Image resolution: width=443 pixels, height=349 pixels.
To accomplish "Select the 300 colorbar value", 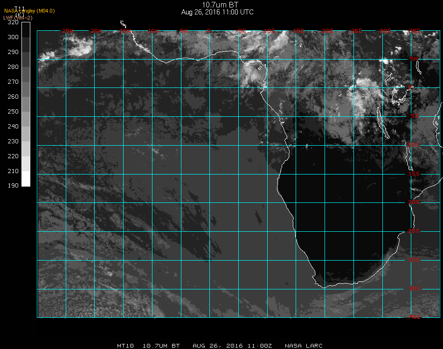I will (x=13, y=37).
